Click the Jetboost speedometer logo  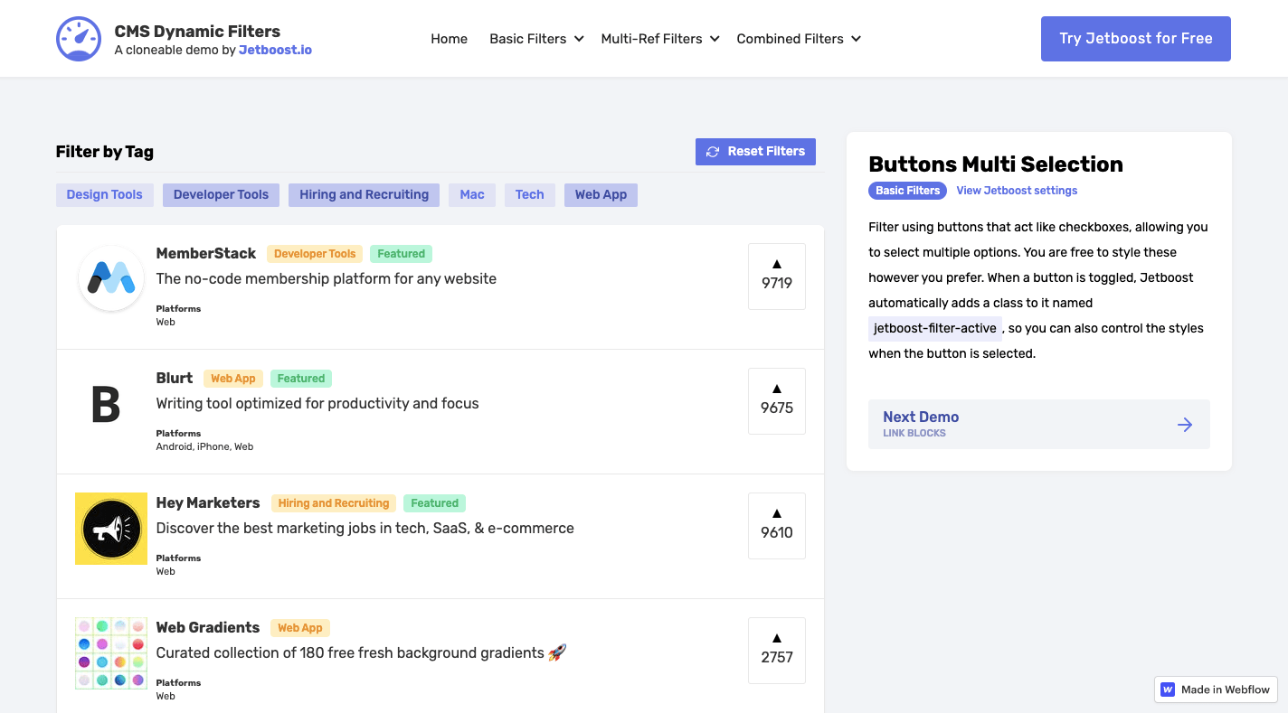point(79,38)
